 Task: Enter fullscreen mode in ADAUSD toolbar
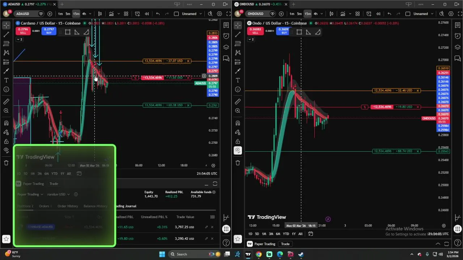pos(228,14)
